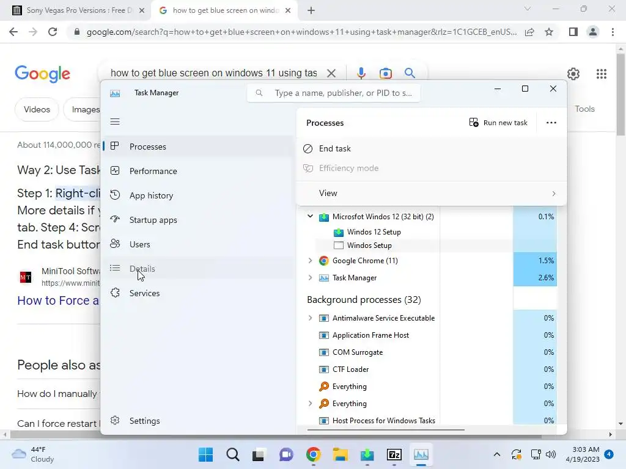
Task: Select Host Process for Windows Tasks
Action: click(x=384, y=420)
